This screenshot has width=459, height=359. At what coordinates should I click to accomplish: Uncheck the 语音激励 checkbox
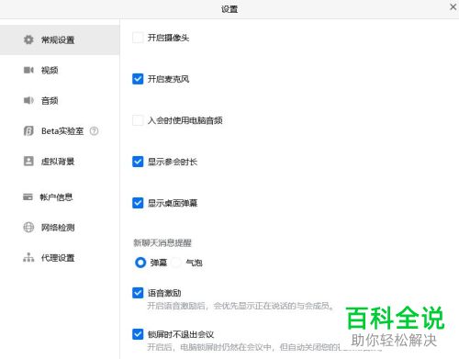[138, 293]
